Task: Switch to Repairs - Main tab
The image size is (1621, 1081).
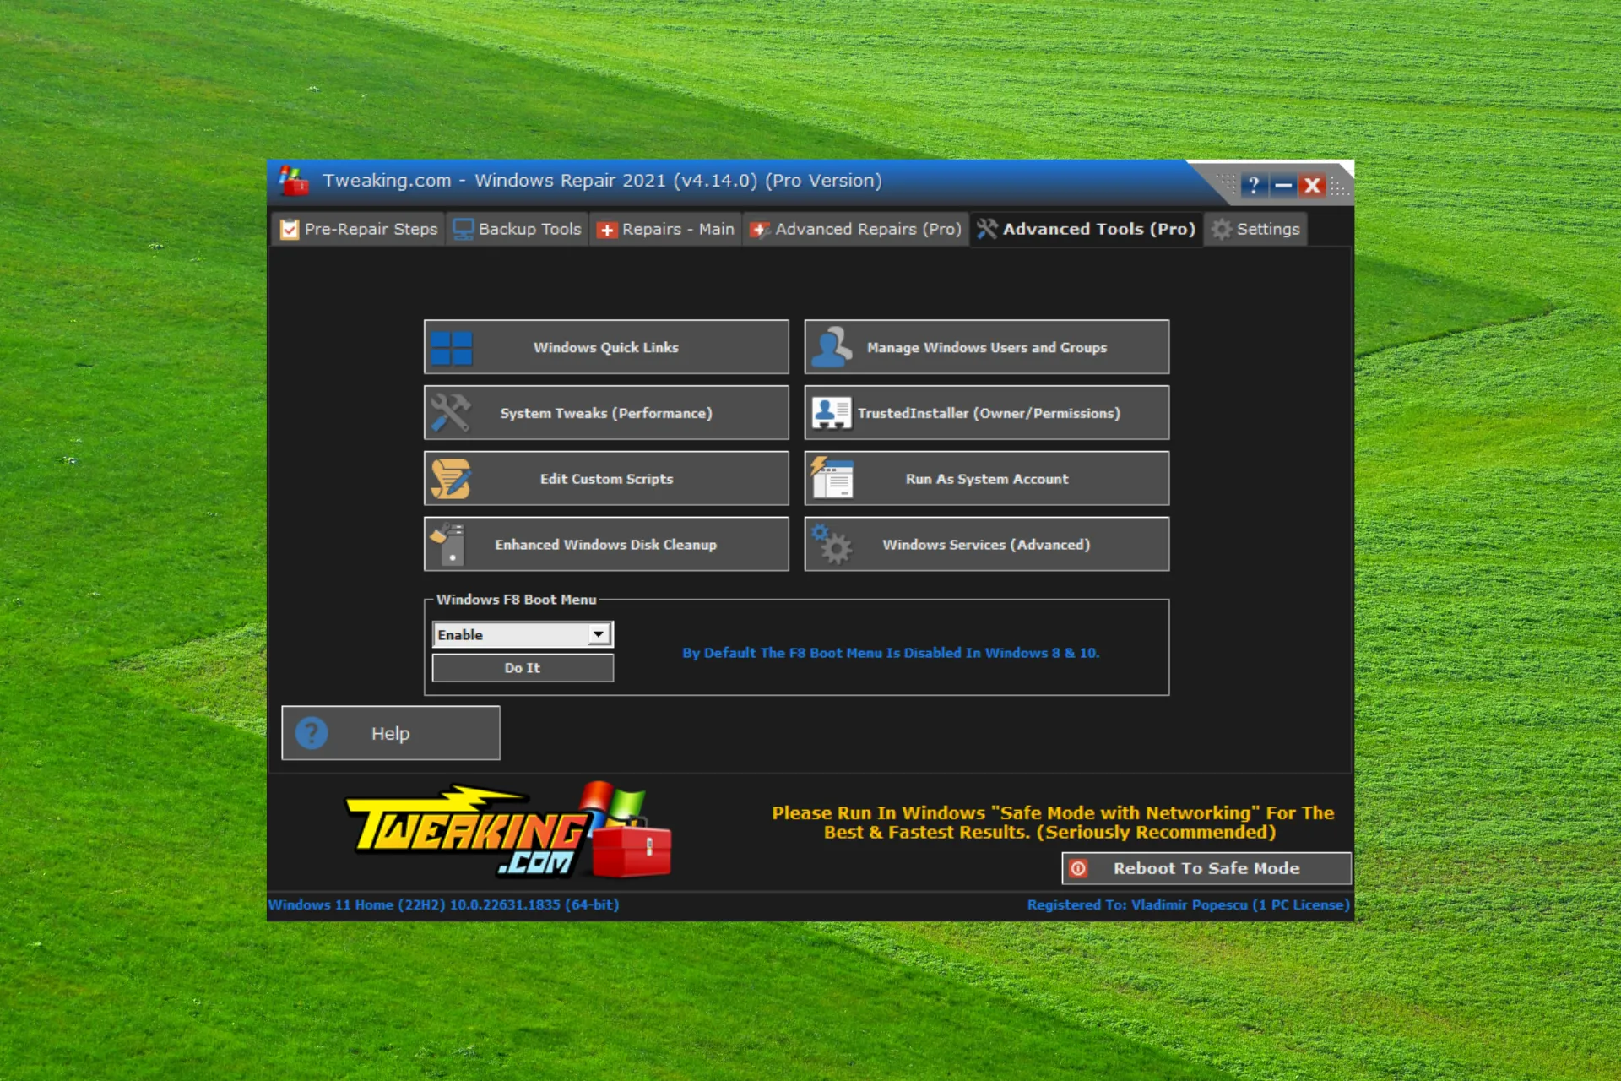Action: point(665,229)
